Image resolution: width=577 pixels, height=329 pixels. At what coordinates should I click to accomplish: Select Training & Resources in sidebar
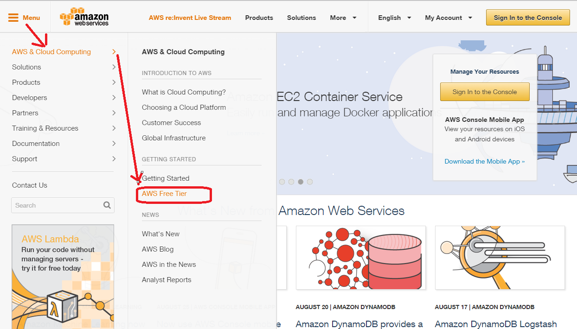[x=45, y=128]
